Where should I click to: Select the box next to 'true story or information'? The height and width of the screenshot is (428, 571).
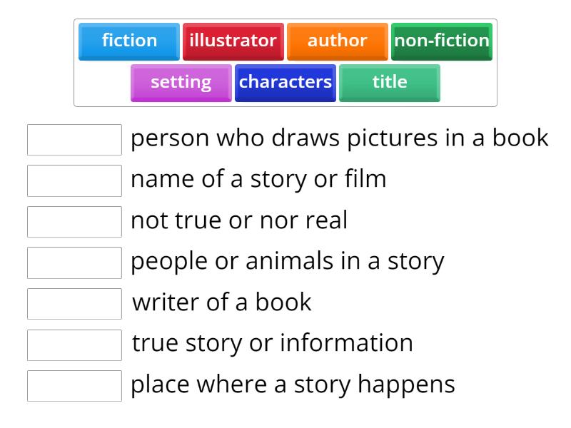[x=75, y=343]
